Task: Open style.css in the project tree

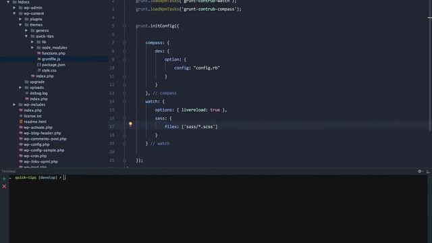Action: pyautogui.click(x=49, y=70)
